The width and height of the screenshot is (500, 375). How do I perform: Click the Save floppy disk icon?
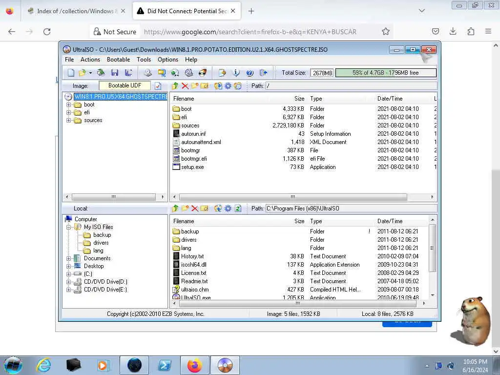pos(115,73)
